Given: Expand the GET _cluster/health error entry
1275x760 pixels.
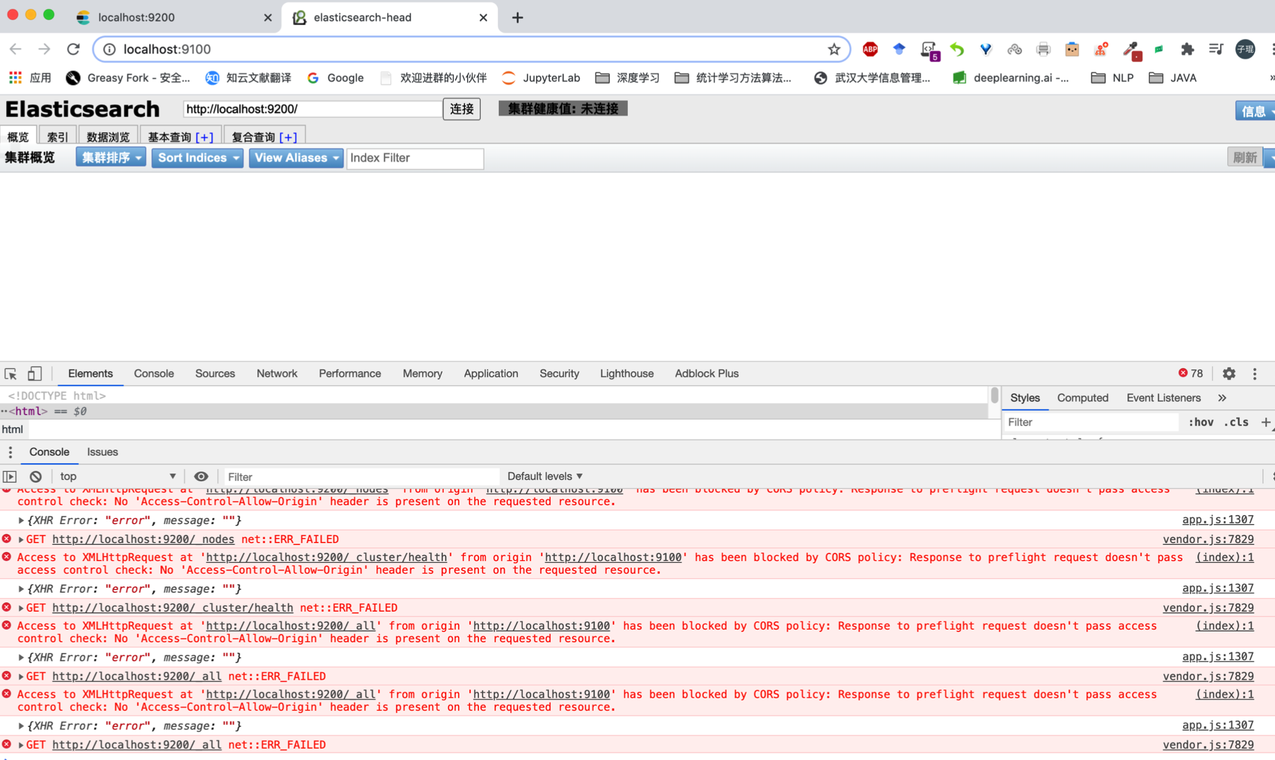Looking at the screenshot, I should pos(21,608).
